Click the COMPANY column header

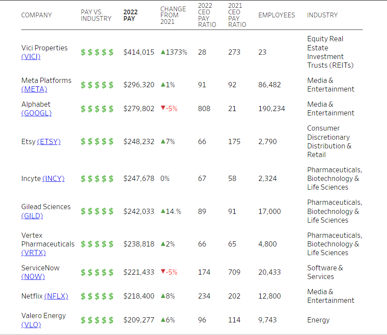click(36, 15)
